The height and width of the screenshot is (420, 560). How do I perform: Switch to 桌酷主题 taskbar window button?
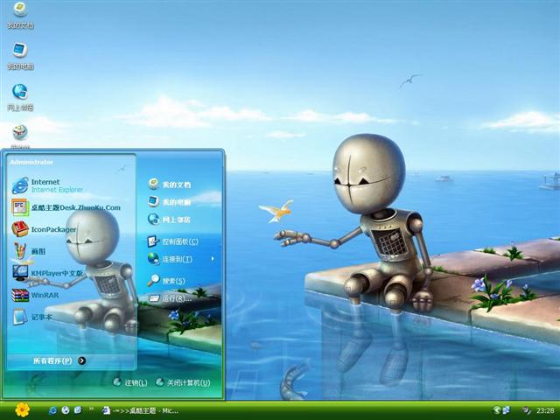[140, 410]
